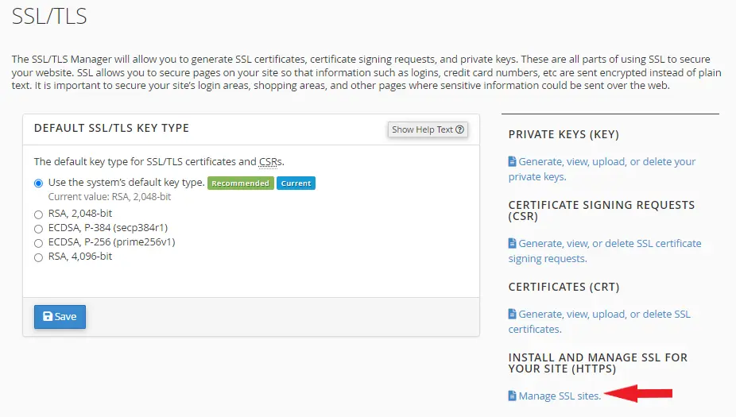736x417 pixels.
Task: Click the document icon beside signing requests link
Action: [x=513, y=243]
